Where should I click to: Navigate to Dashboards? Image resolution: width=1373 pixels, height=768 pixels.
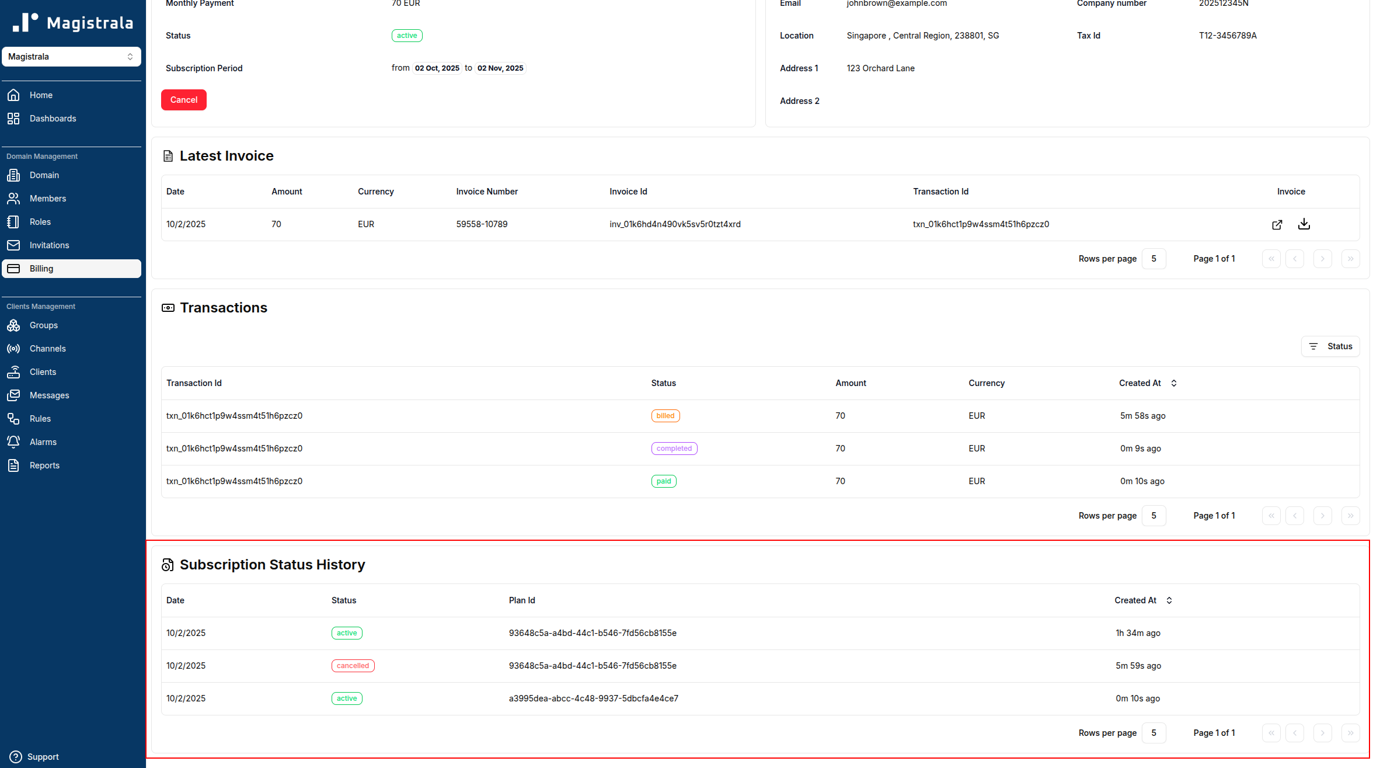coord(53,119)
